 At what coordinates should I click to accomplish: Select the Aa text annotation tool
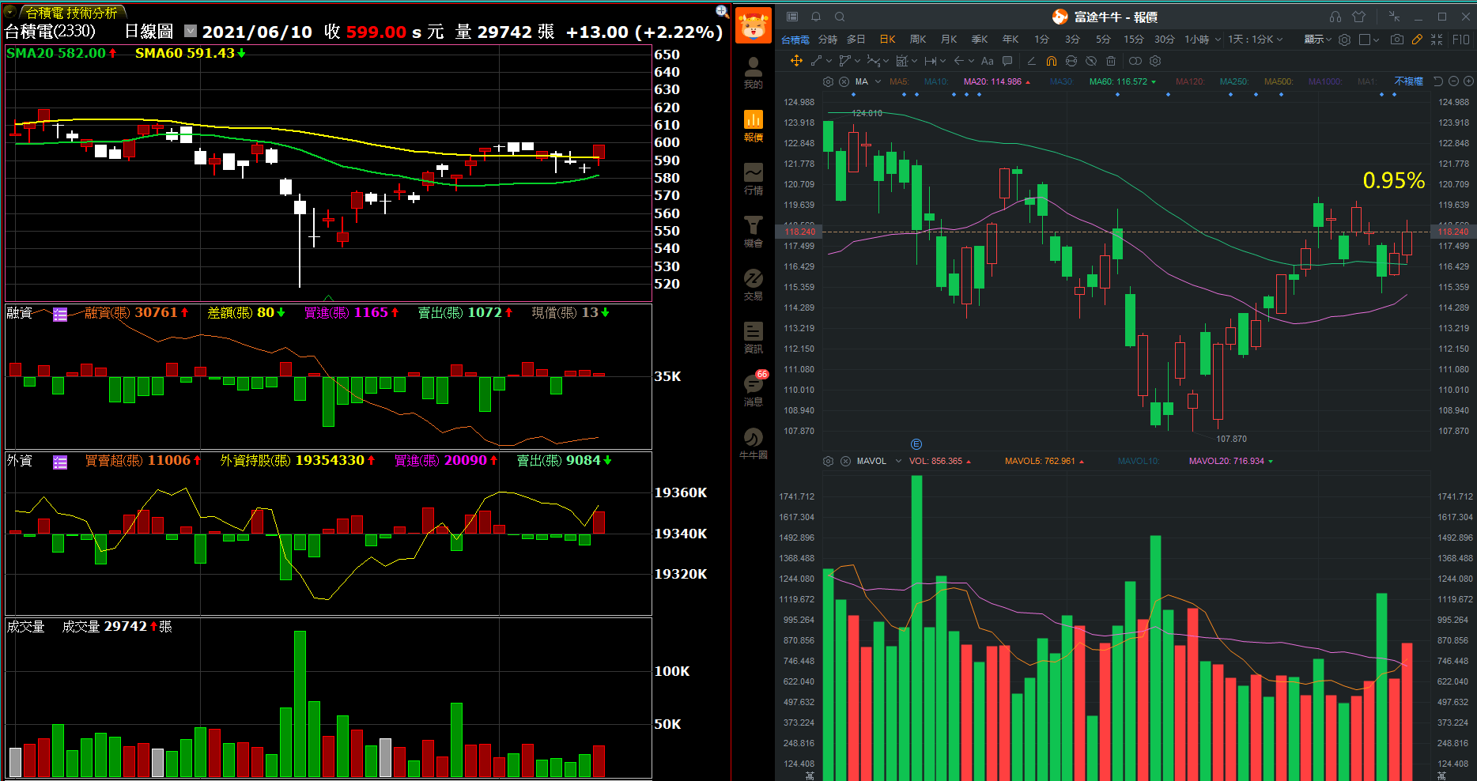point(987,61)
